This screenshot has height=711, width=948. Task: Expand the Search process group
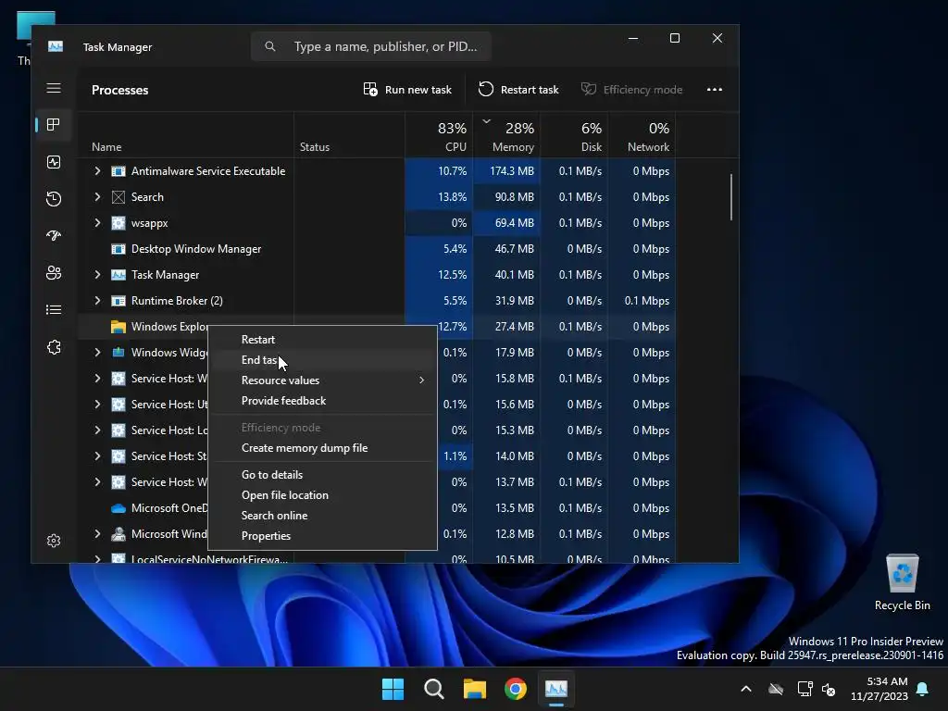click(97, 197)
